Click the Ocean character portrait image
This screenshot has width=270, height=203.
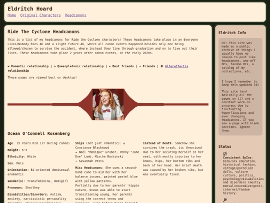click(x=108, y=104)
